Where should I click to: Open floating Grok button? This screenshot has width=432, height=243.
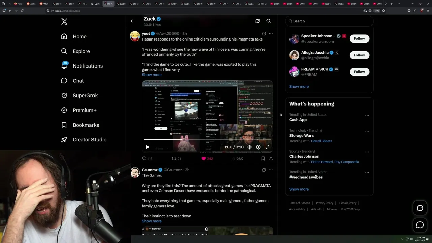pos(420,208)
